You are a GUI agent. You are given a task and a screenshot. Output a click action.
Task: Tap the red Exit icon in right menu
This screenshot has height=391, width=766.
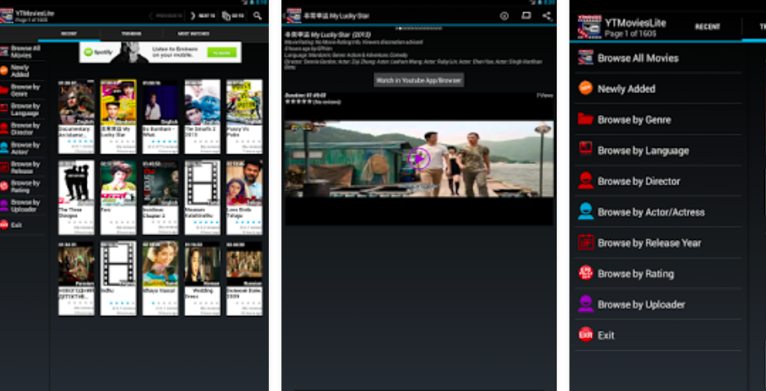click(x=585, y=335)
